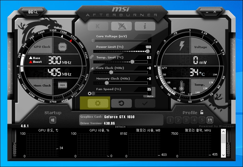The height and width of the screenshot is (167, 243).
Task: Click monitor graph scroll-down arrow
Action: pyautogui.click(x=223, y=155)
